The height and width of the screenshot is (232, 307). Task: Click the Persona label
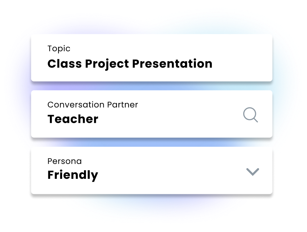(64, 161)
